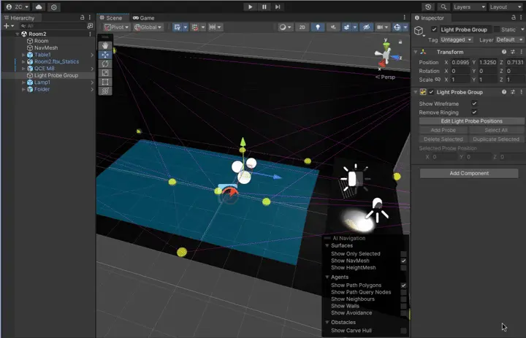The image size is (526, 338).
Task: Toggle scene audio icon
Action: [x=333, y=27]
